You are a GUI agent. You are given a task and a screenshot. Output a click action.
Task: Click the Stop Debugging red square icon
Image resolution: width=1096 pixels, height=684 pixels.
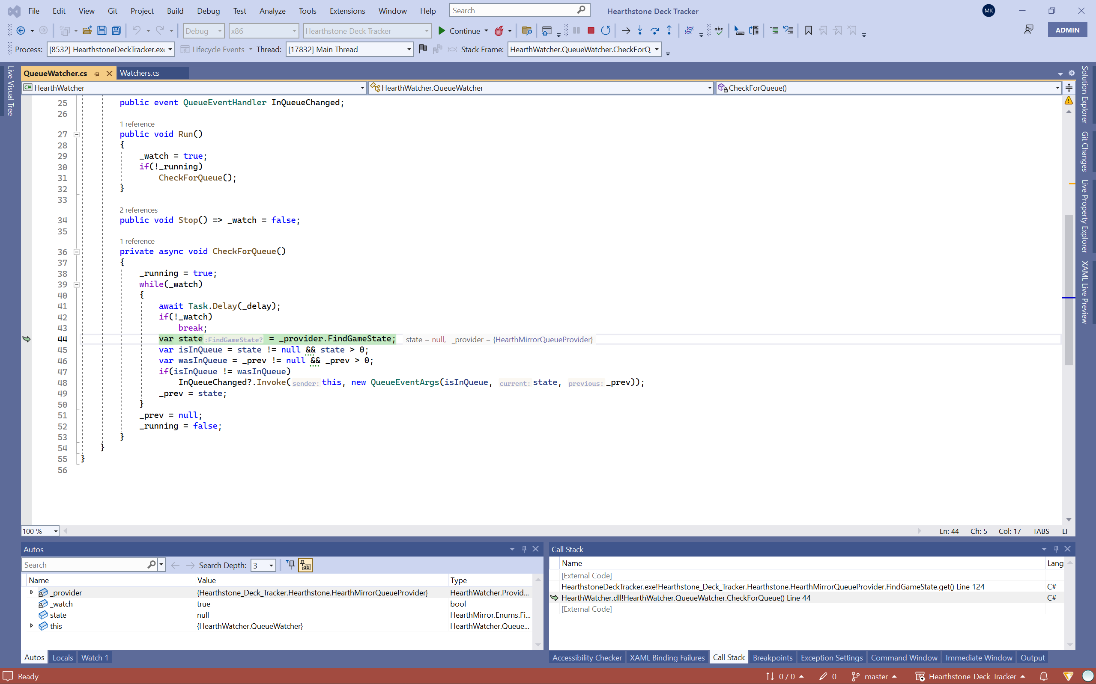coord(591,31)
